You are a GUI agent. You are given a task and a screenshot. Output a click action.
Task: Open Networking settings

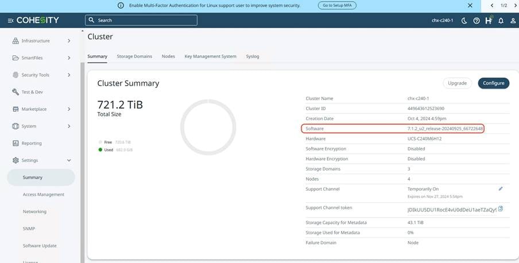pyautogui.click(x=34, y=212)
